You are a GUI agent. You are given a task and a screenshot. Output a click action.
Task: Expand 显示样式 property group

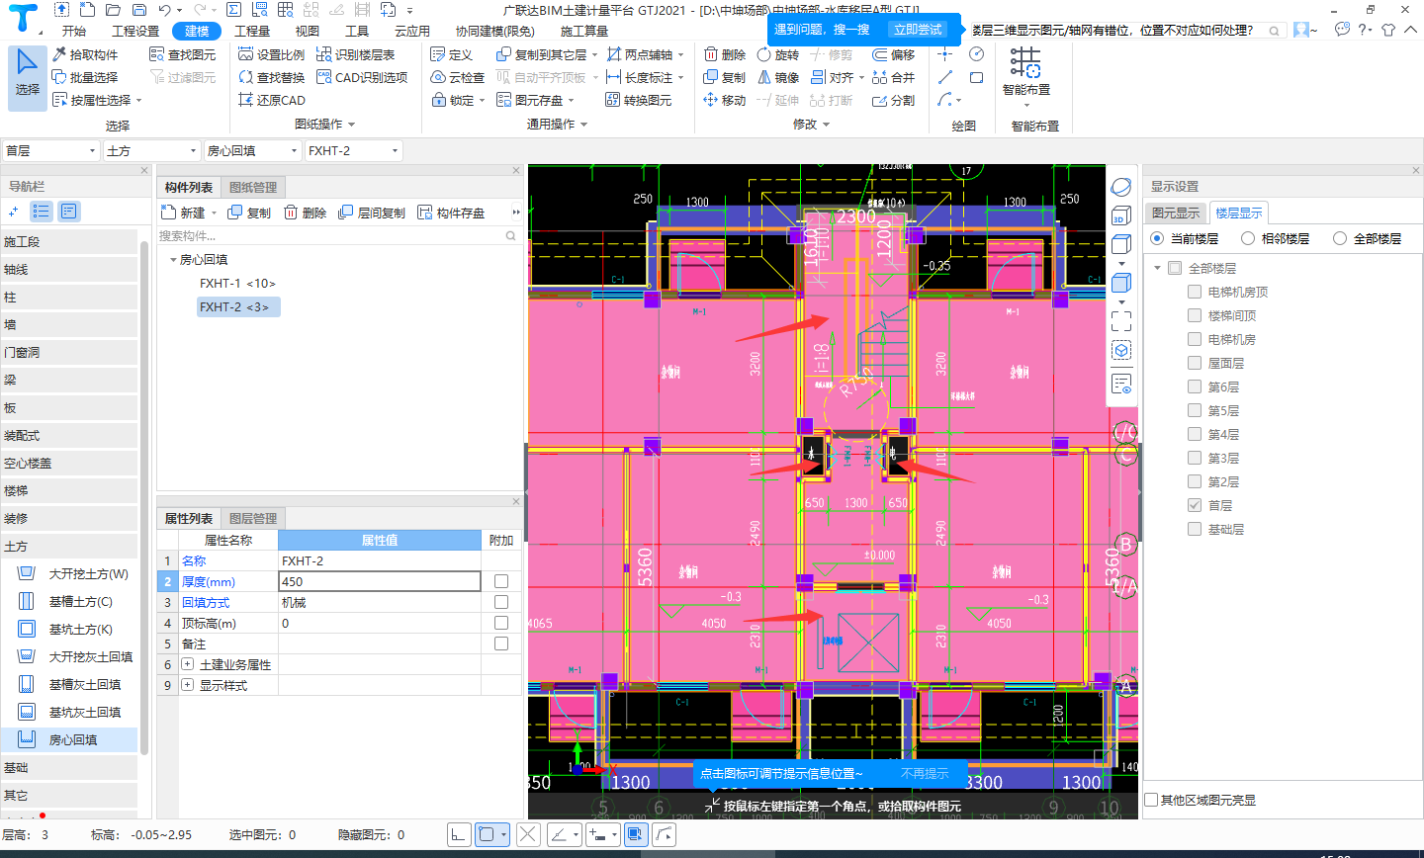pos(188,685)
